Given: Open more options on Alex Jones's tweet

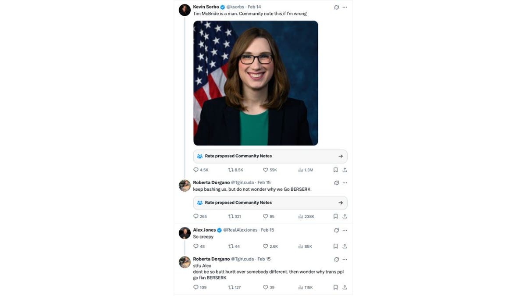Looking at the screenshot, I should point(345,230).
